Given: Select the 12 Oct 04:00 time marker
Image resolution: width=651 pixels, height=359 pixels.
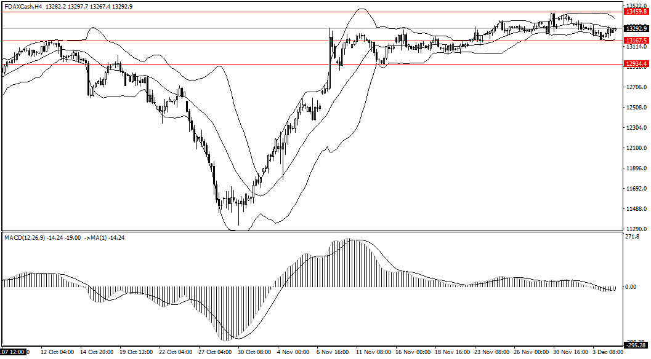Looking at the screenshot, I should pos(57,353).
